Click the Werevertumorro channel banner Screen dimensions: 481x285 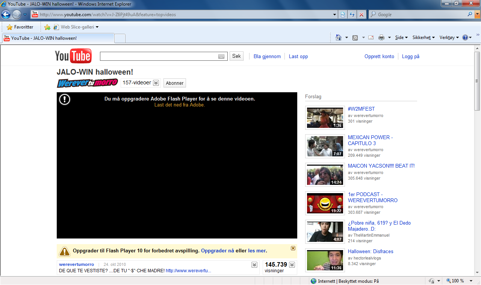[x=88, y=83]
